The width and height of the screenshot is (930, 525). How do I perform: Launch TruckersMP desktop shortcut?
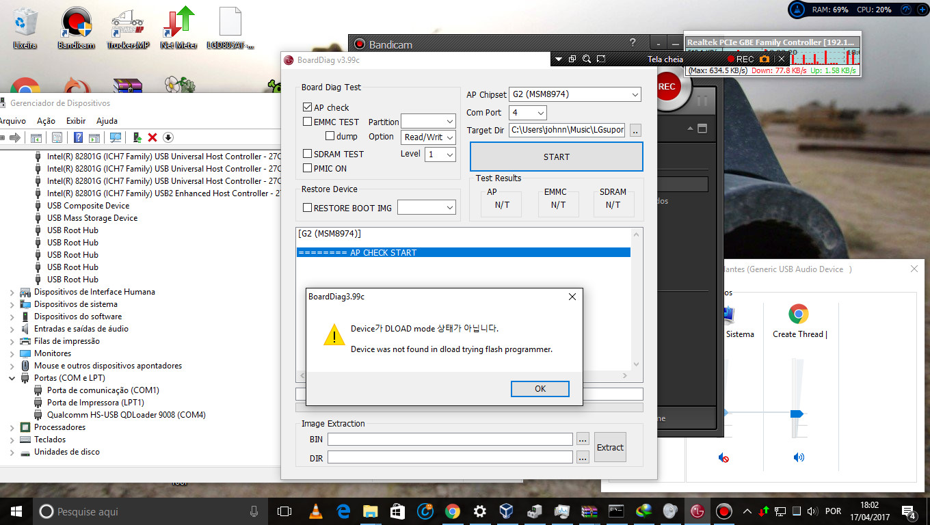[x=127, y=27]
